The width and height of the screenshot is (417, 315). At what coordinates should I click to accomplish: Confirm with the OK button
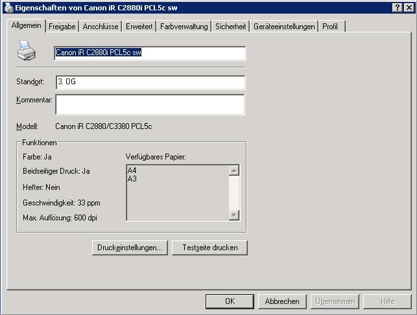230,301
